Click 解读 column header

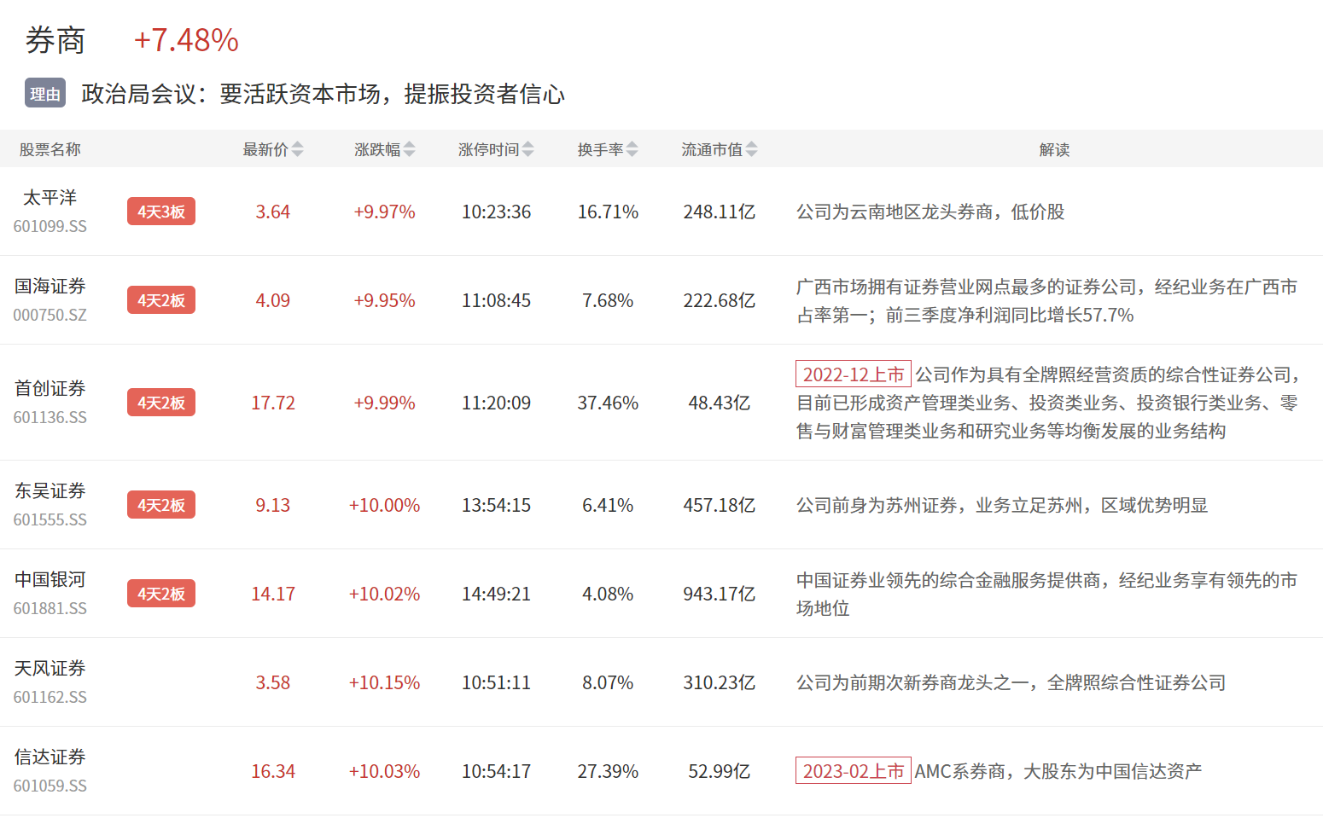click(x=1054, y=149)
